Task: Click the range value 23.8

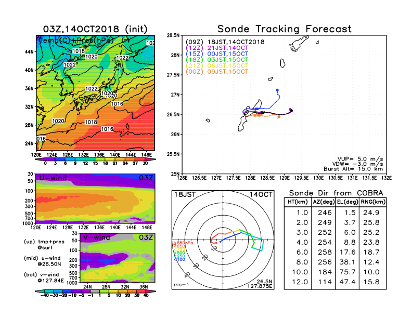Action: click(371, 243)
